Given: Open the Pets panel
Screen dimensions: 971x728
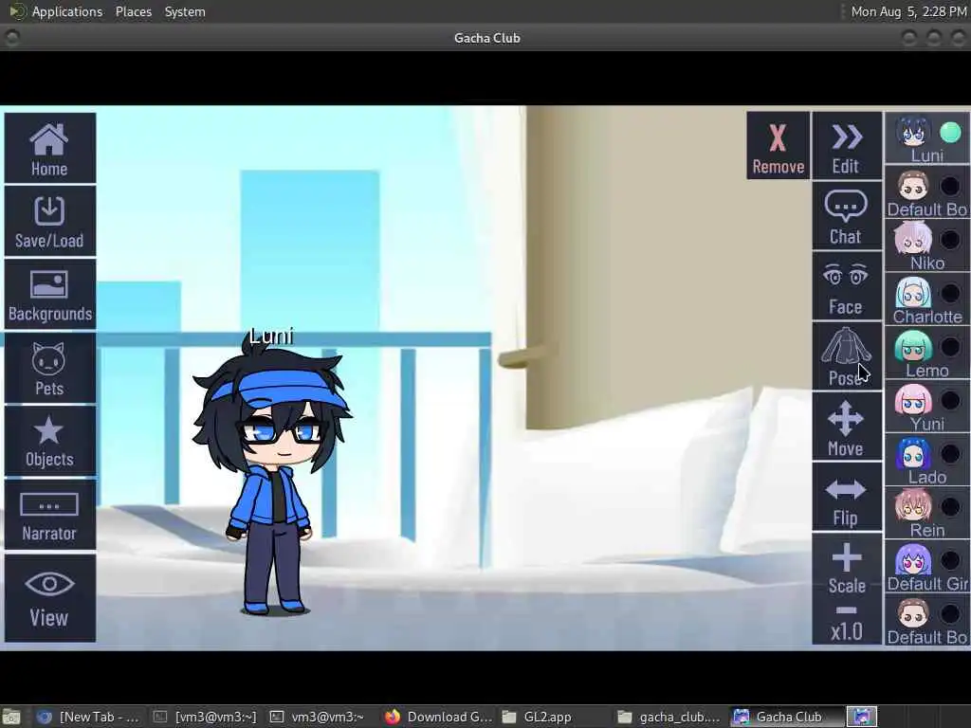Looking at the screenshot, I should [50, 369].
